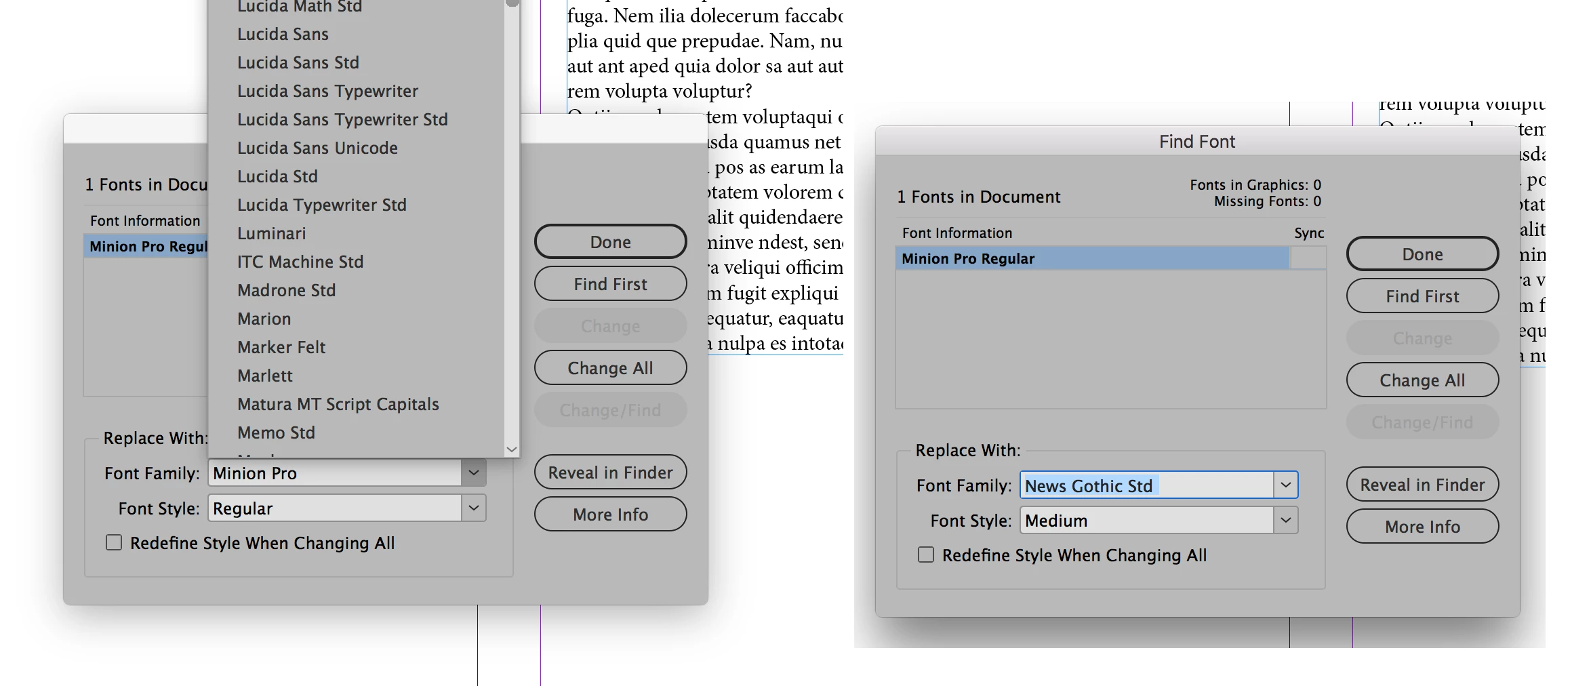Click More Info in the left dialog
The height and width of the screenshot is (686, 1591).
tap(610, 514)
